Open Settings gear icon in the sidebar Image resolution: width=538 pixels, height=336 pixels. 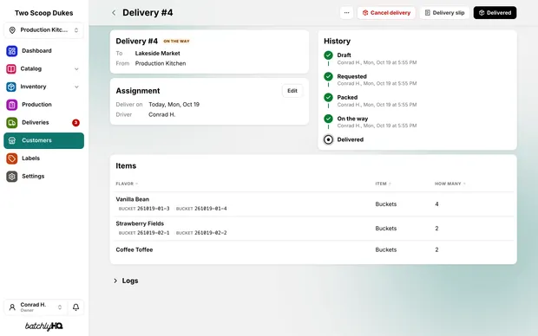[x=11, y=177]
